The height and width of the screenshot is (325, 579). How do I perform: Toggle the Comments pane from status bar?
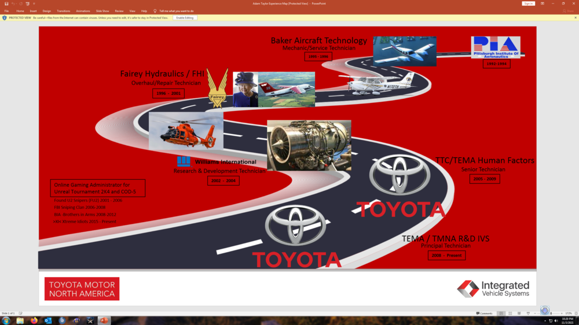coord(484,313)
